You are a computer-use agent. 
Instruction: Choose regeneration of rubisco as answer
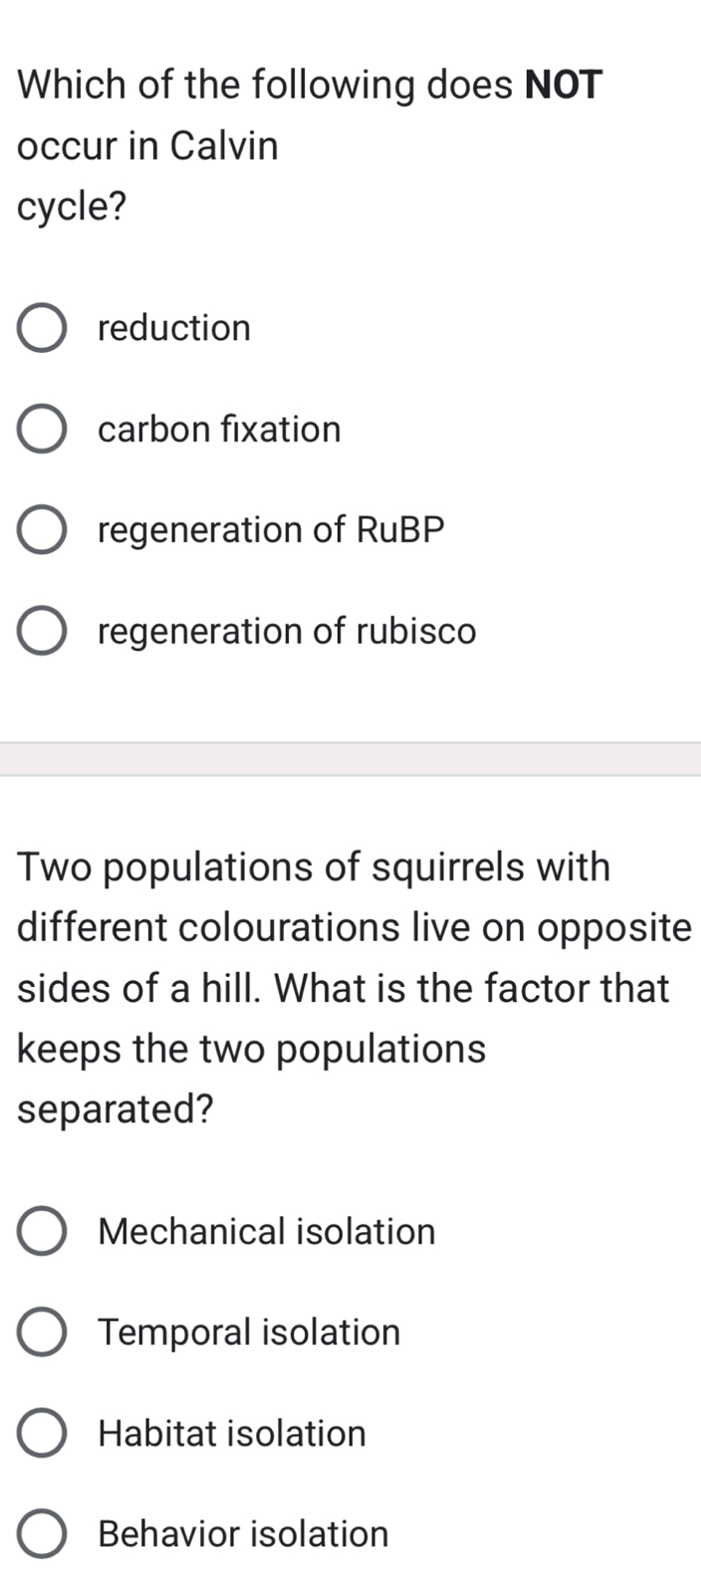pyautogui.click(x=285, y=631)
